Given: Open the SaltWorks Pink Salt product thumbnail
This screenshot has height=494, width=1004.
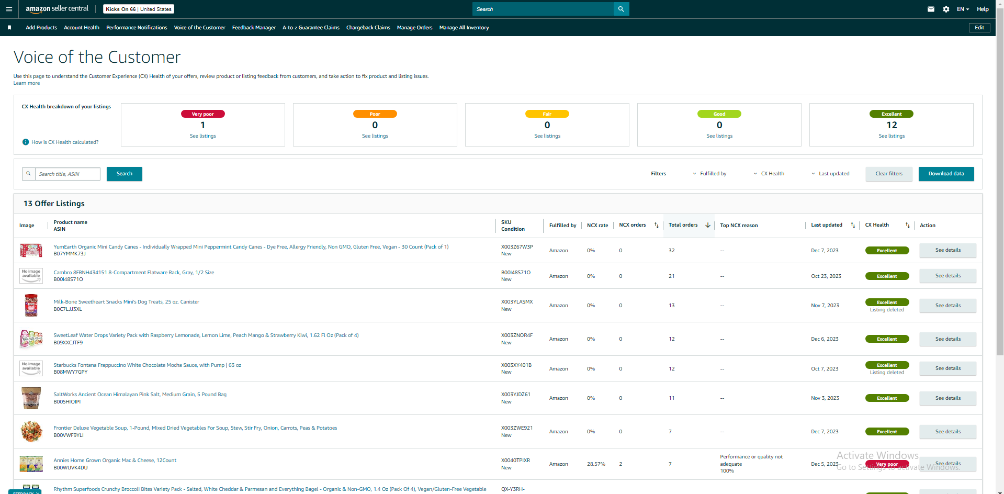Looking at the screenshot, I should pos(31,398).
